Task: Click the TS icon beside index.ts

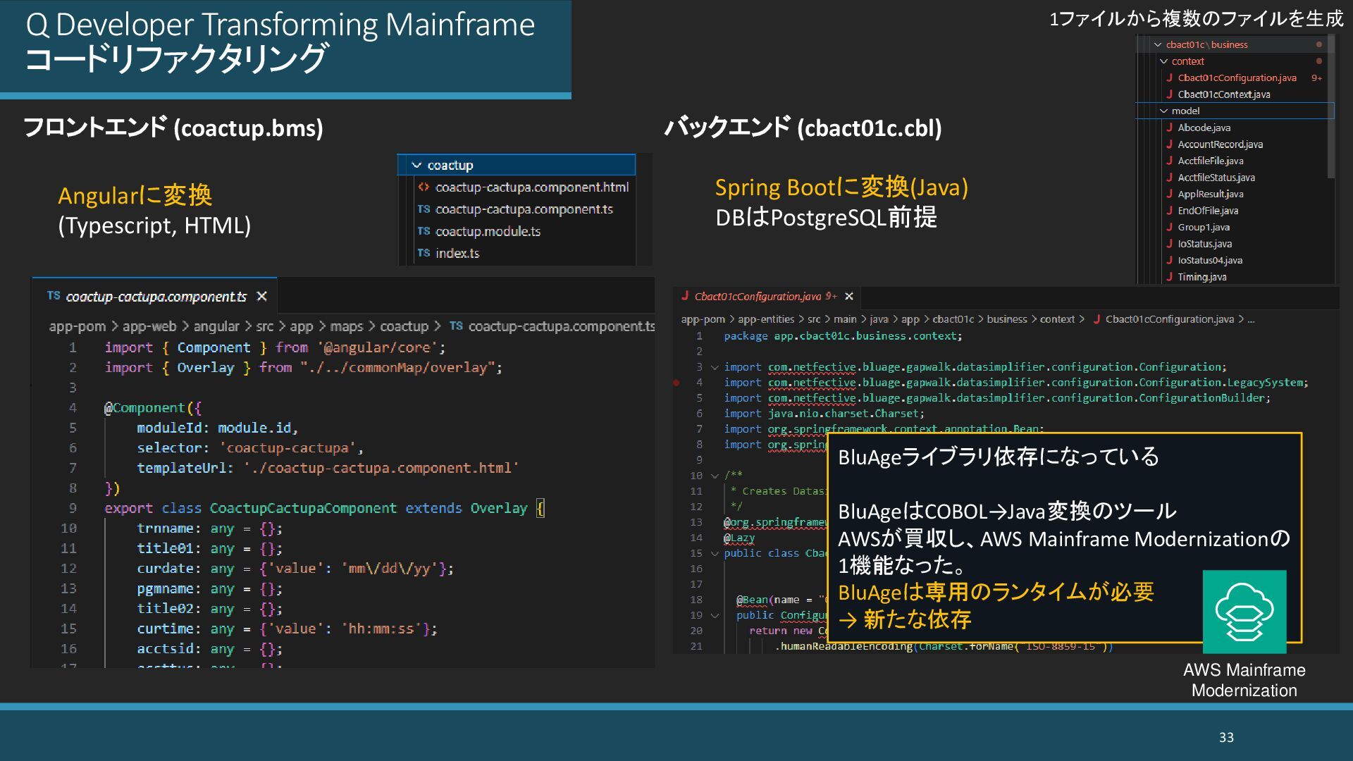Action: click(424, 253)
